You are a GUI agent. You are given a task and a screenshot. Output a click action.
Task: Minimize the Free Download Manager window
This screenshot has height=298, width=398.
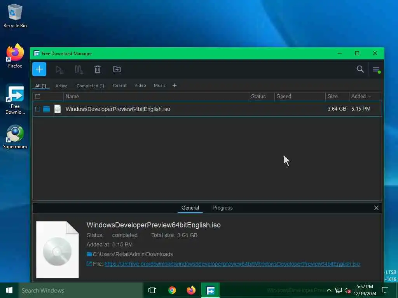340,53
